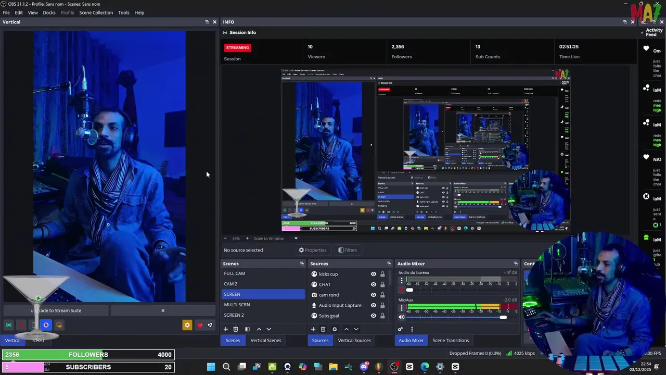Image resolution: width=666 pixels, height=375 pixels.
Task: Click the red heart icon in Vertical dock
Action: point(200,325)
